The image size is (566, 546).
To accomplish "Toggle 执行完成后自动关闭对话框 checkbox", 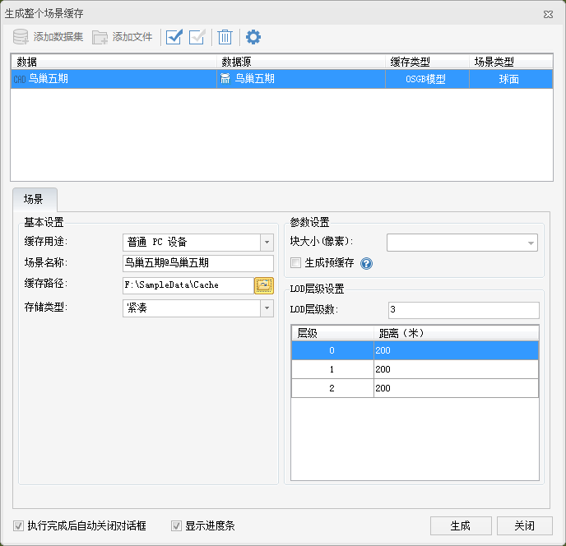I will [19, 526].
